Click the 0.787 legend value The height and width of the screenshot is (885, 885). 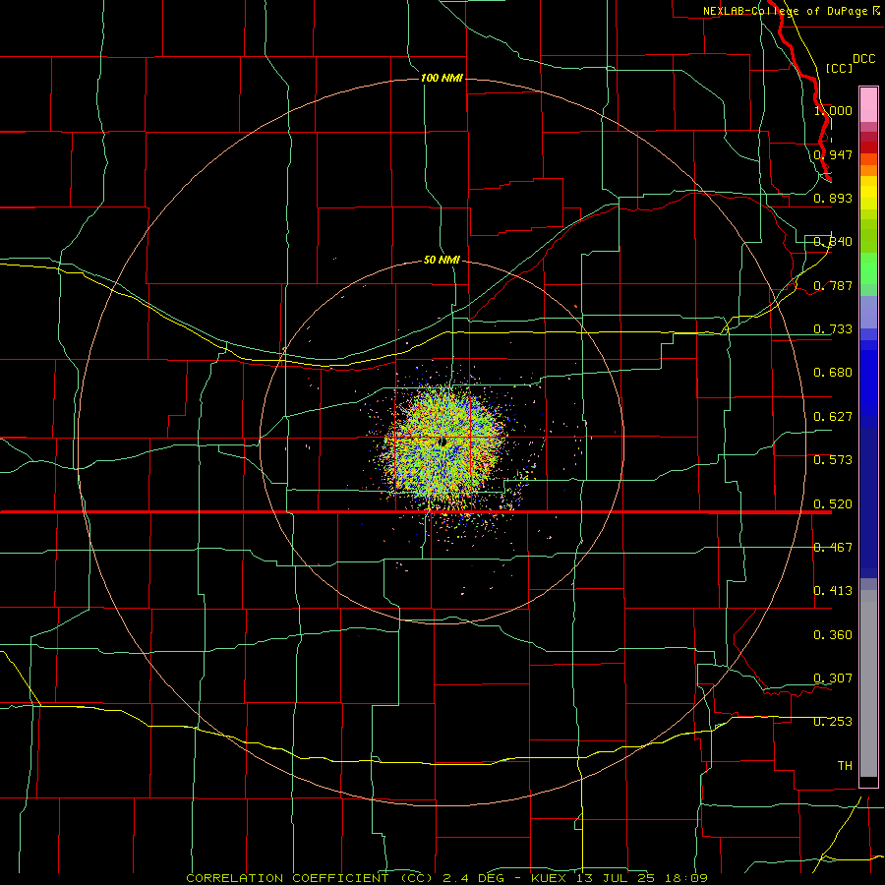(x=833, y=285)
